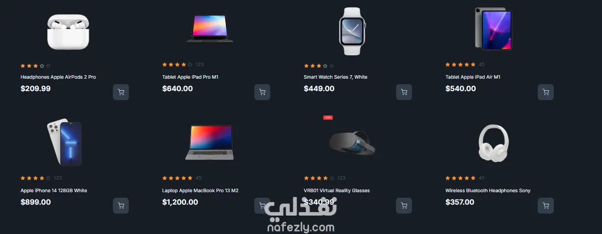Open Smart Watch Series 7, White link
This screenshot has height=234, width=602.
point(335,77)
